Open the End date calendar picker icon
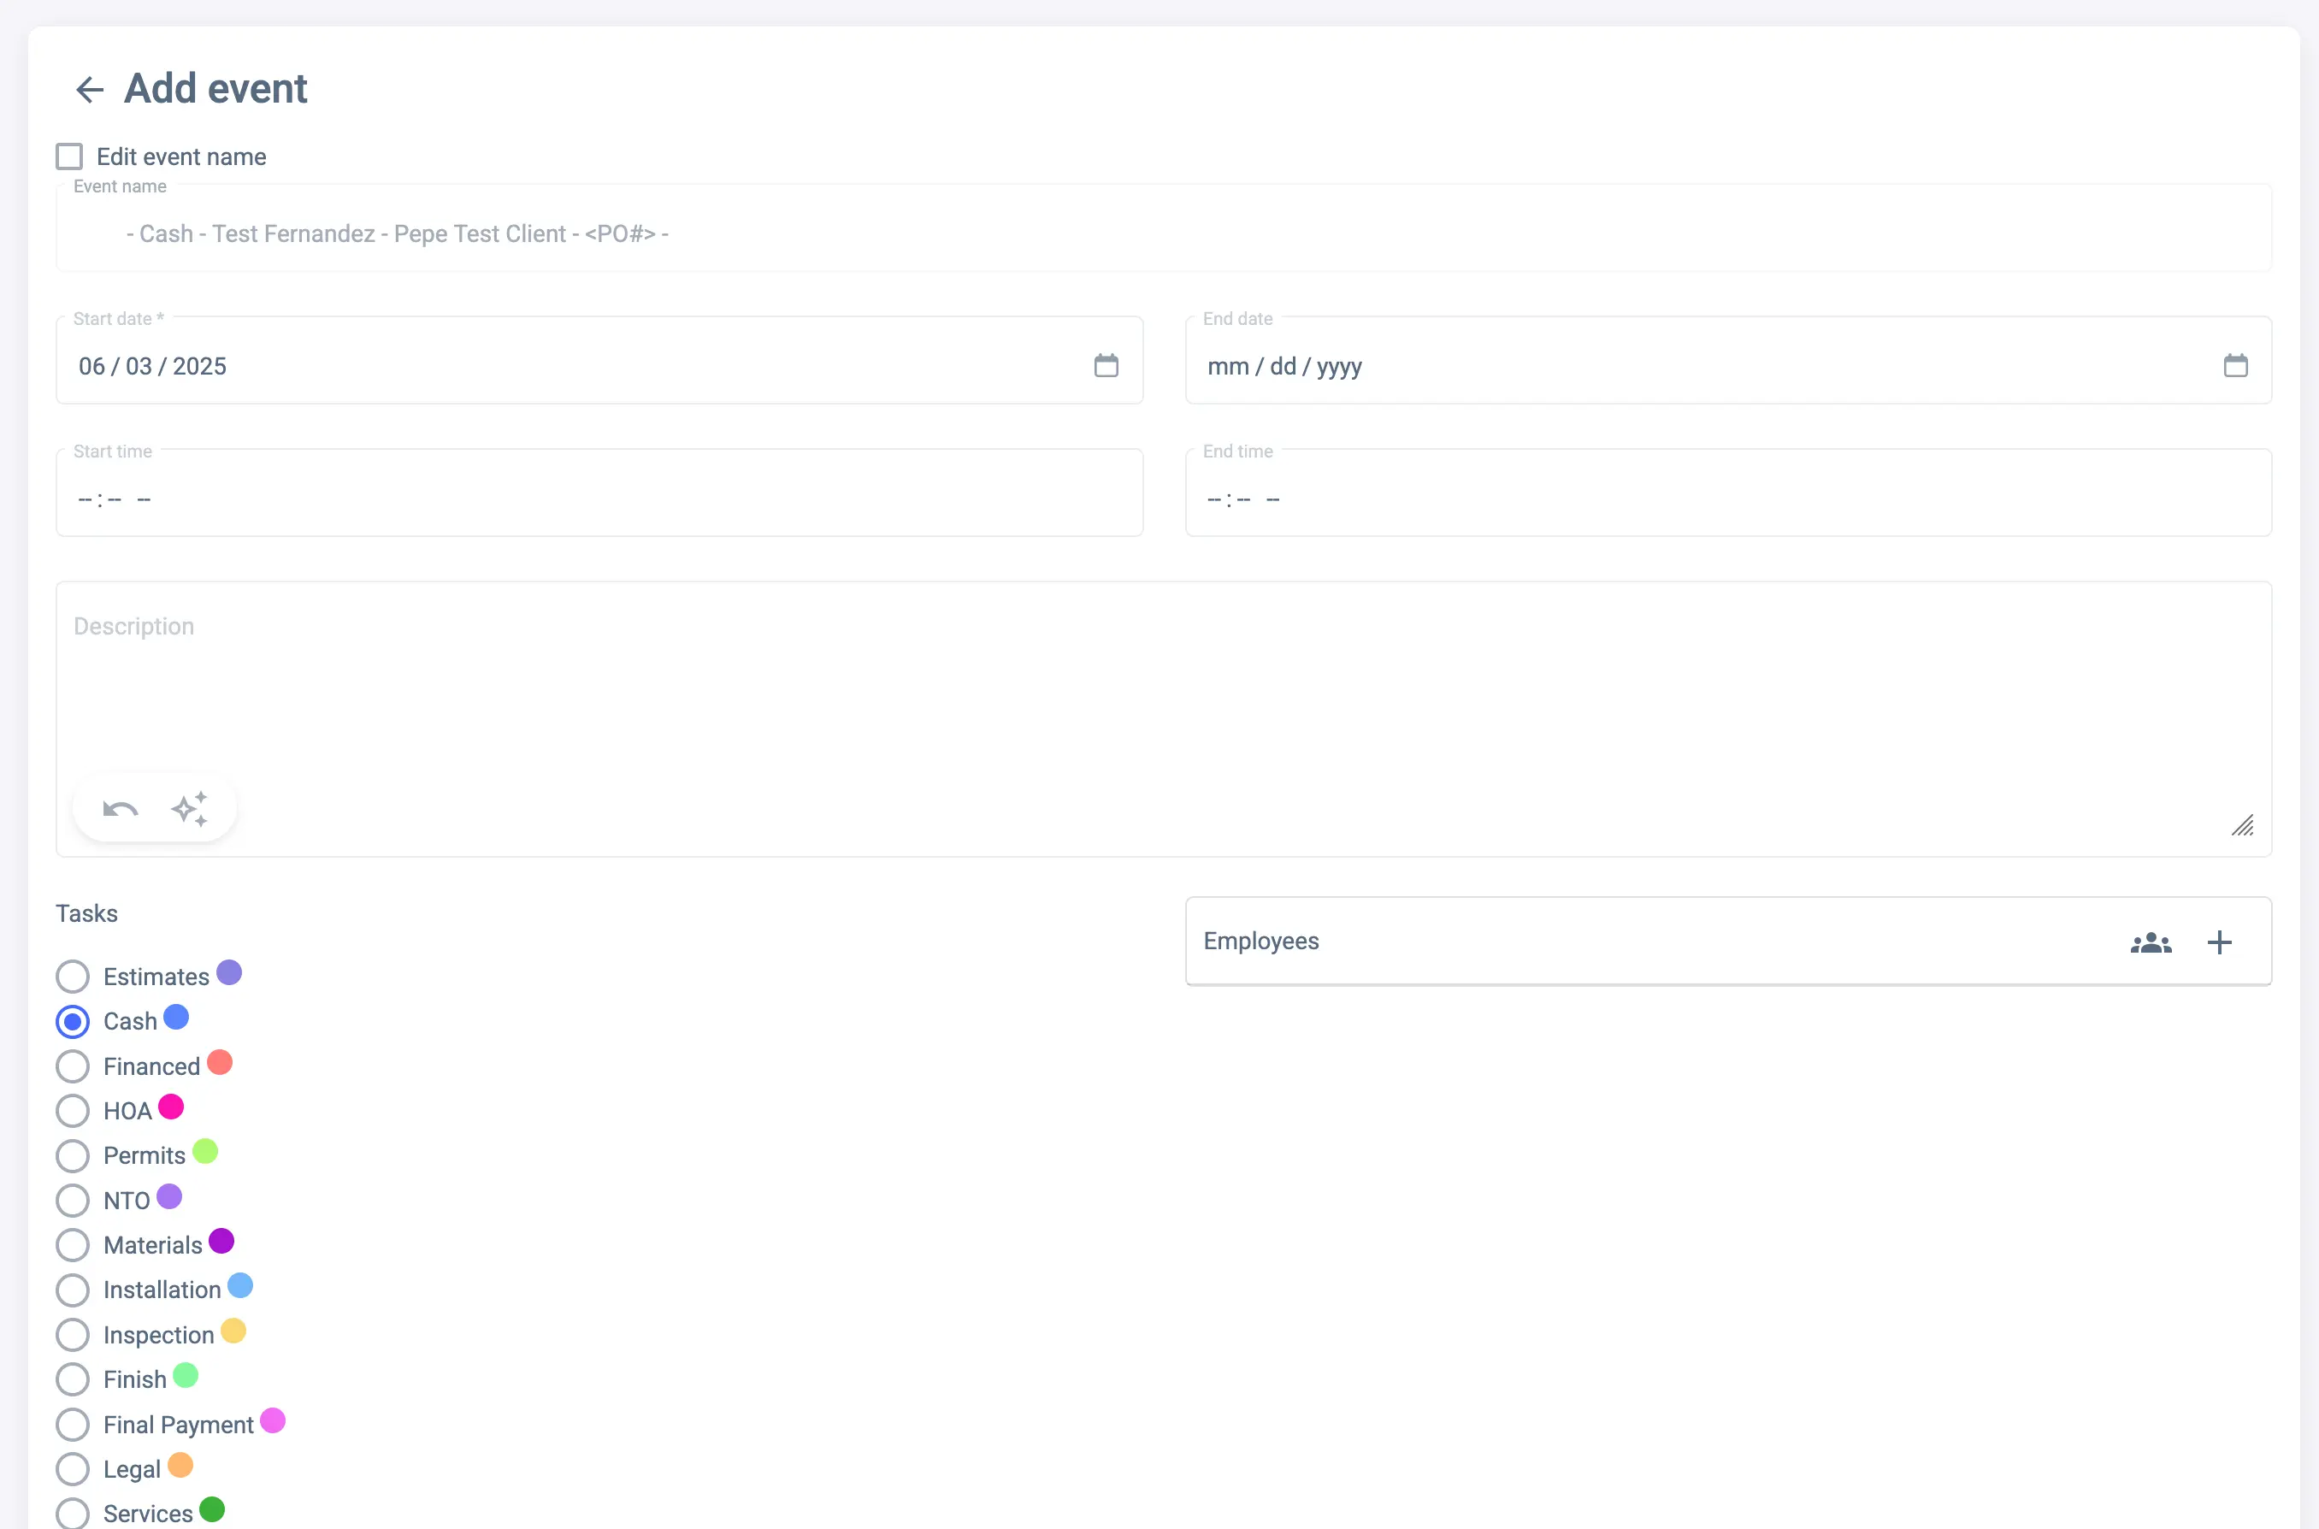Screen dimensions: 2319x1529 (x=2235, y=366)
